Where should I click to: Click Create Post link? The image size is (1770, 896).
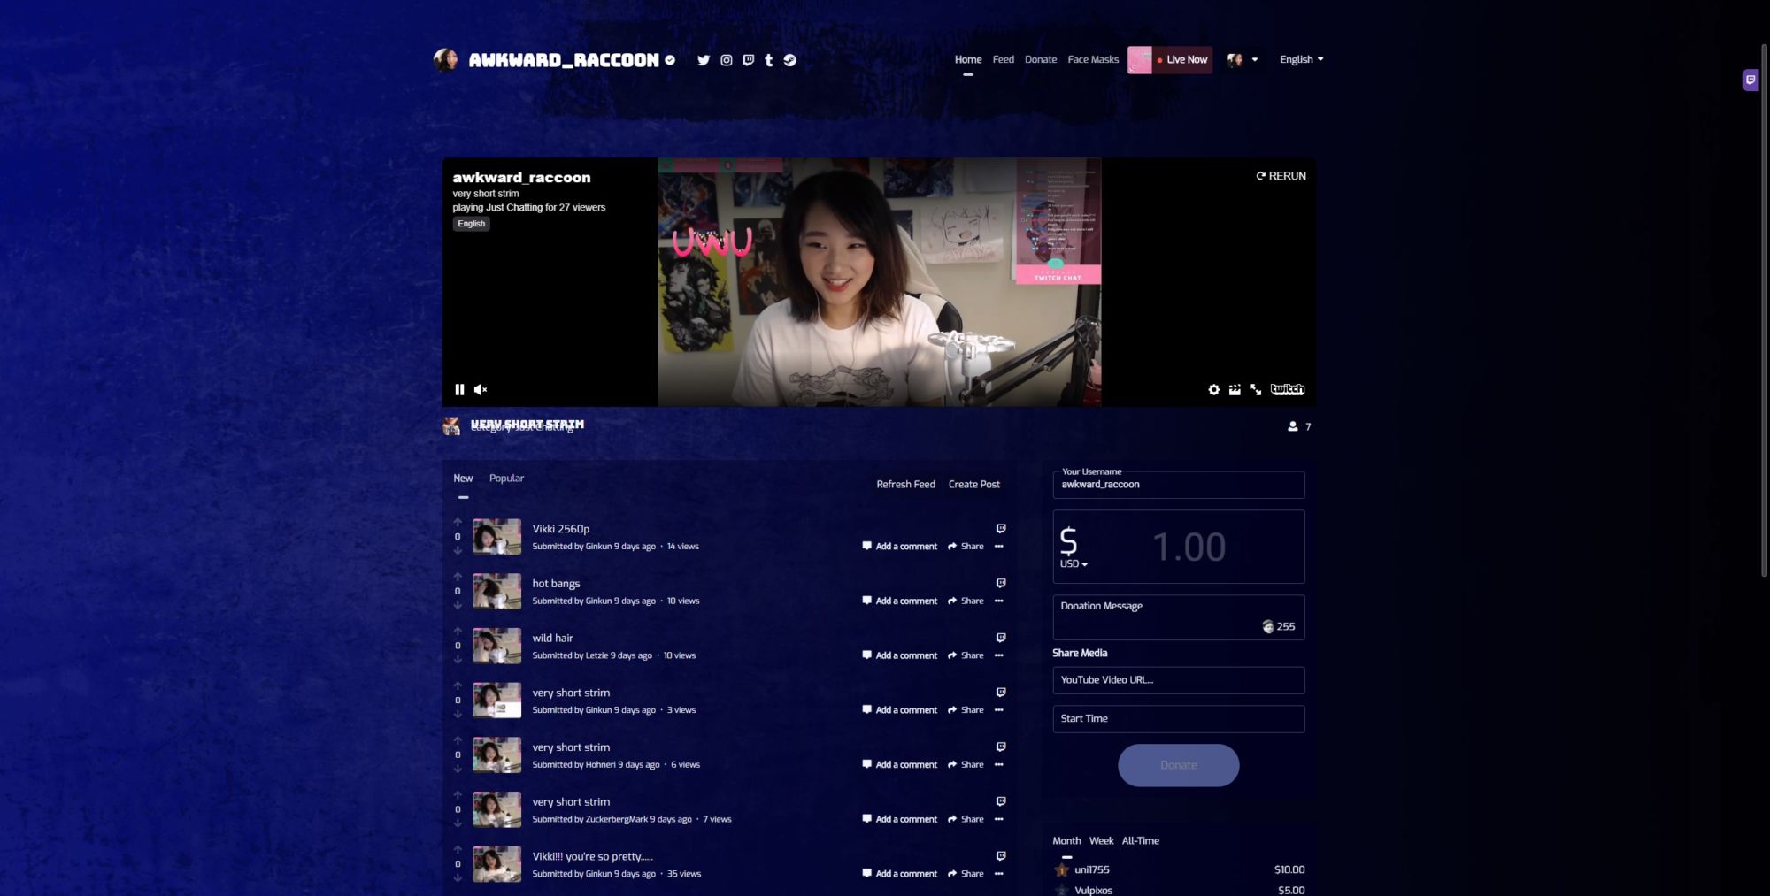point(973,484)
